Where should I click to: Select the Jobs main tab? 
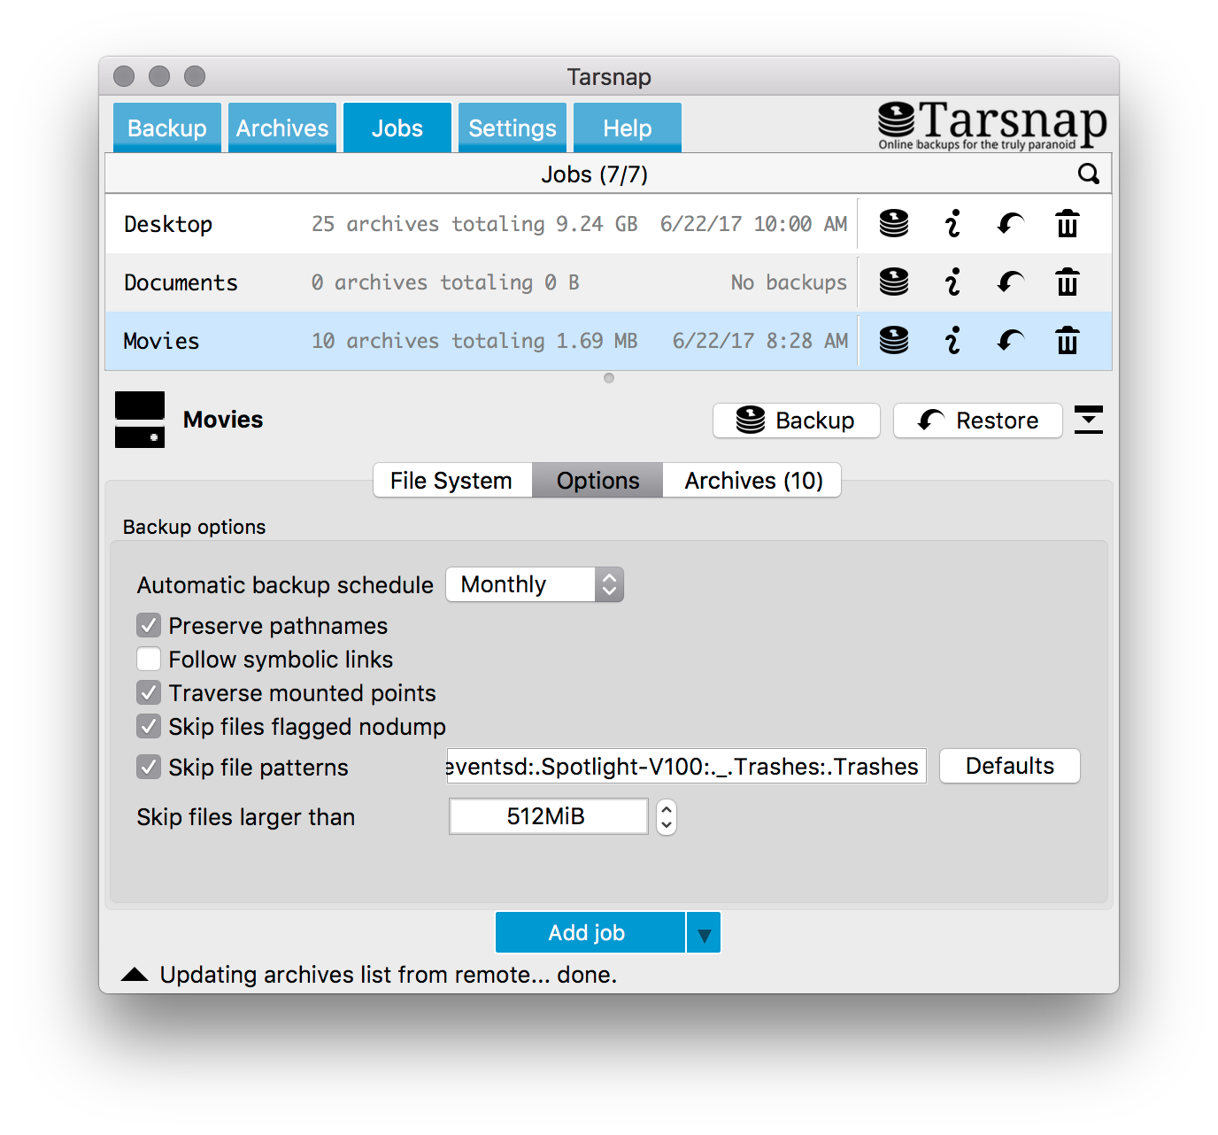[397, 127]
